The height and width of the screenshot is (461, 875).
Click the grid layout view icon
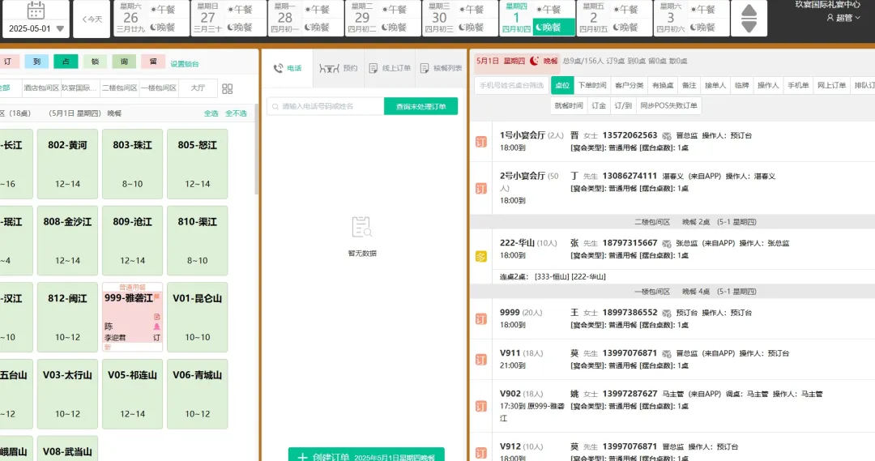[228, 88]
